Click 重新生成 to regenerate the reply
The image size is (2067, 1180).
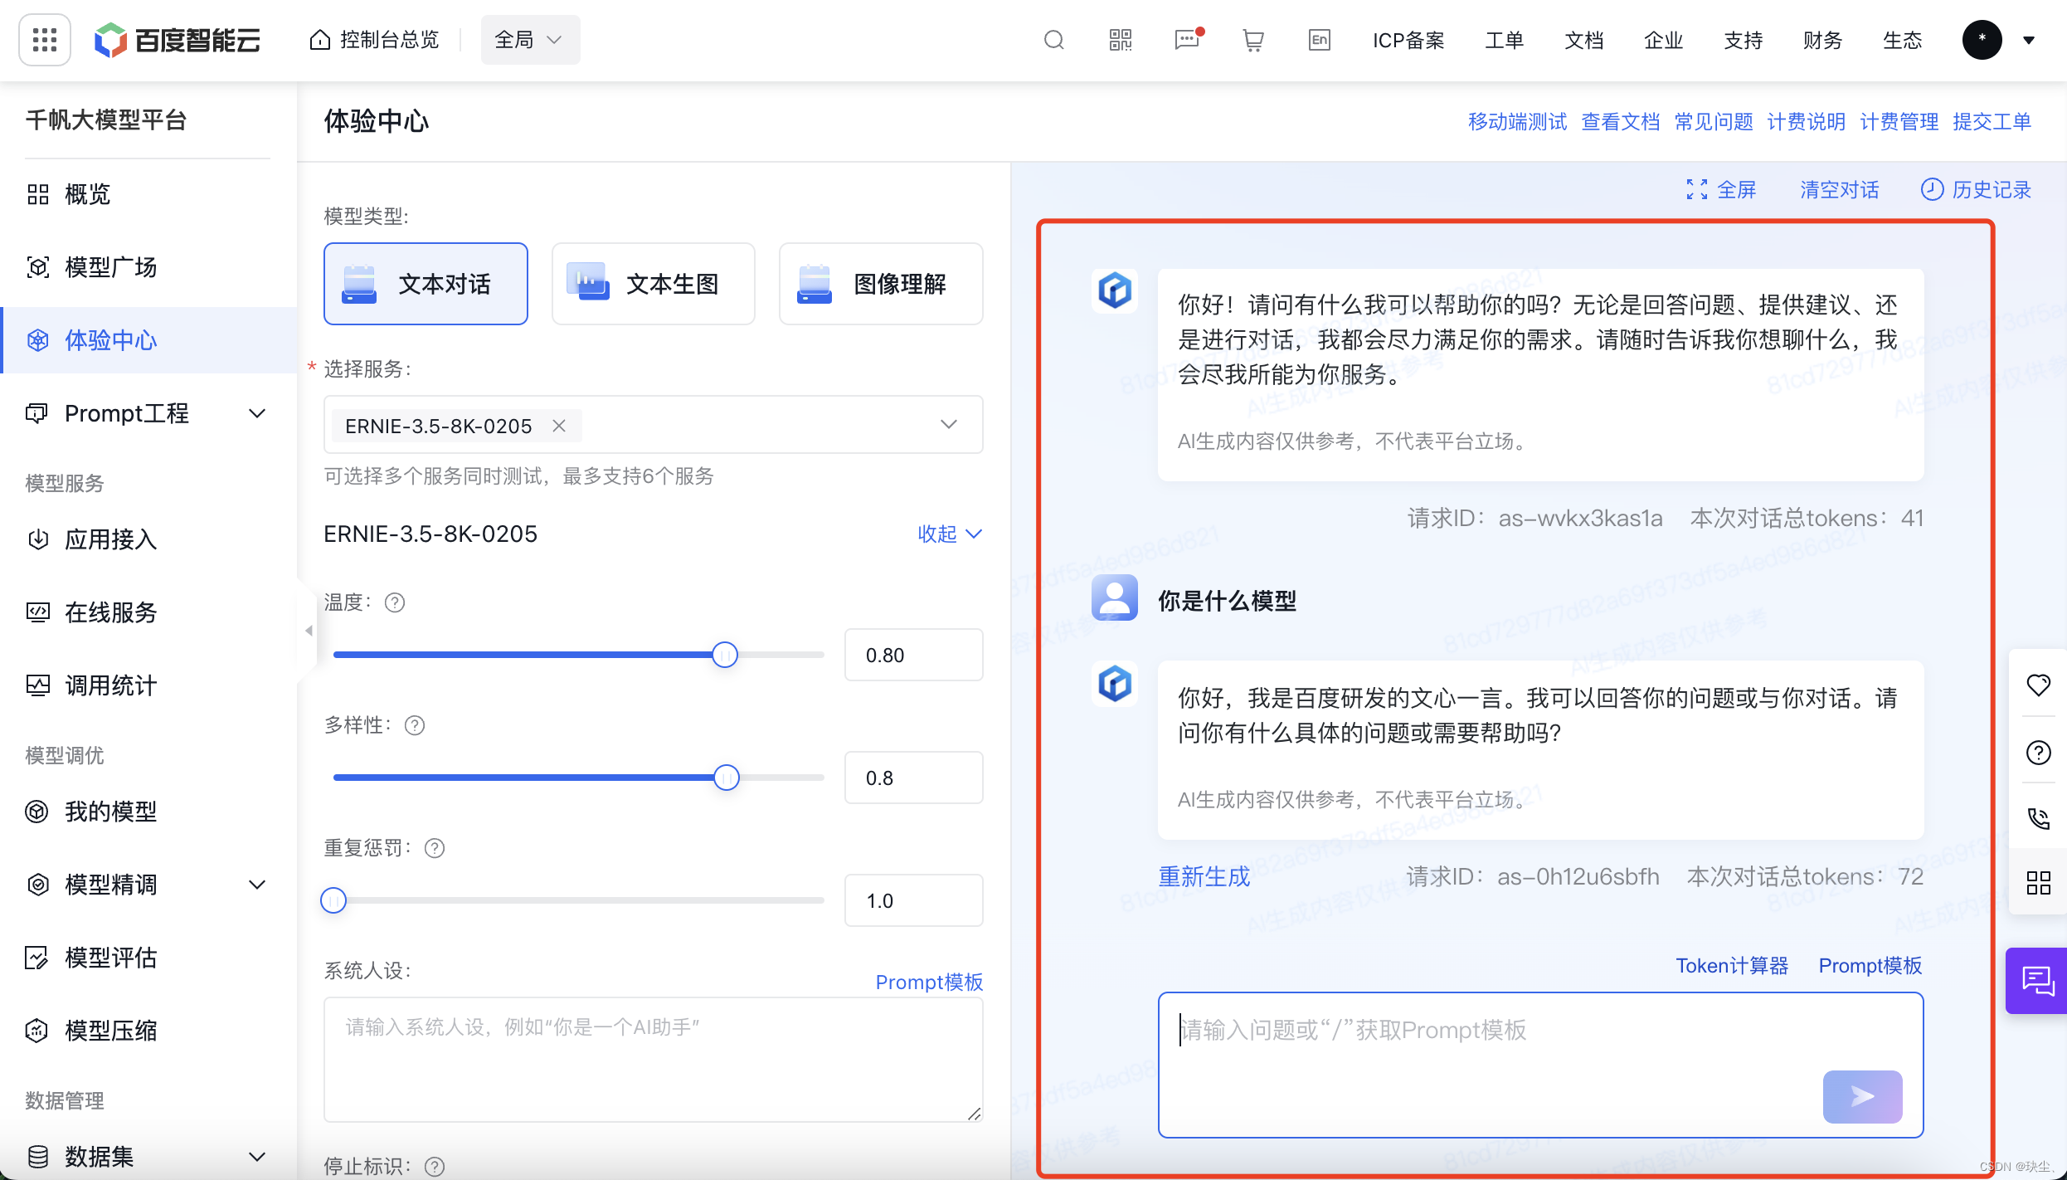click(1204, 876)
